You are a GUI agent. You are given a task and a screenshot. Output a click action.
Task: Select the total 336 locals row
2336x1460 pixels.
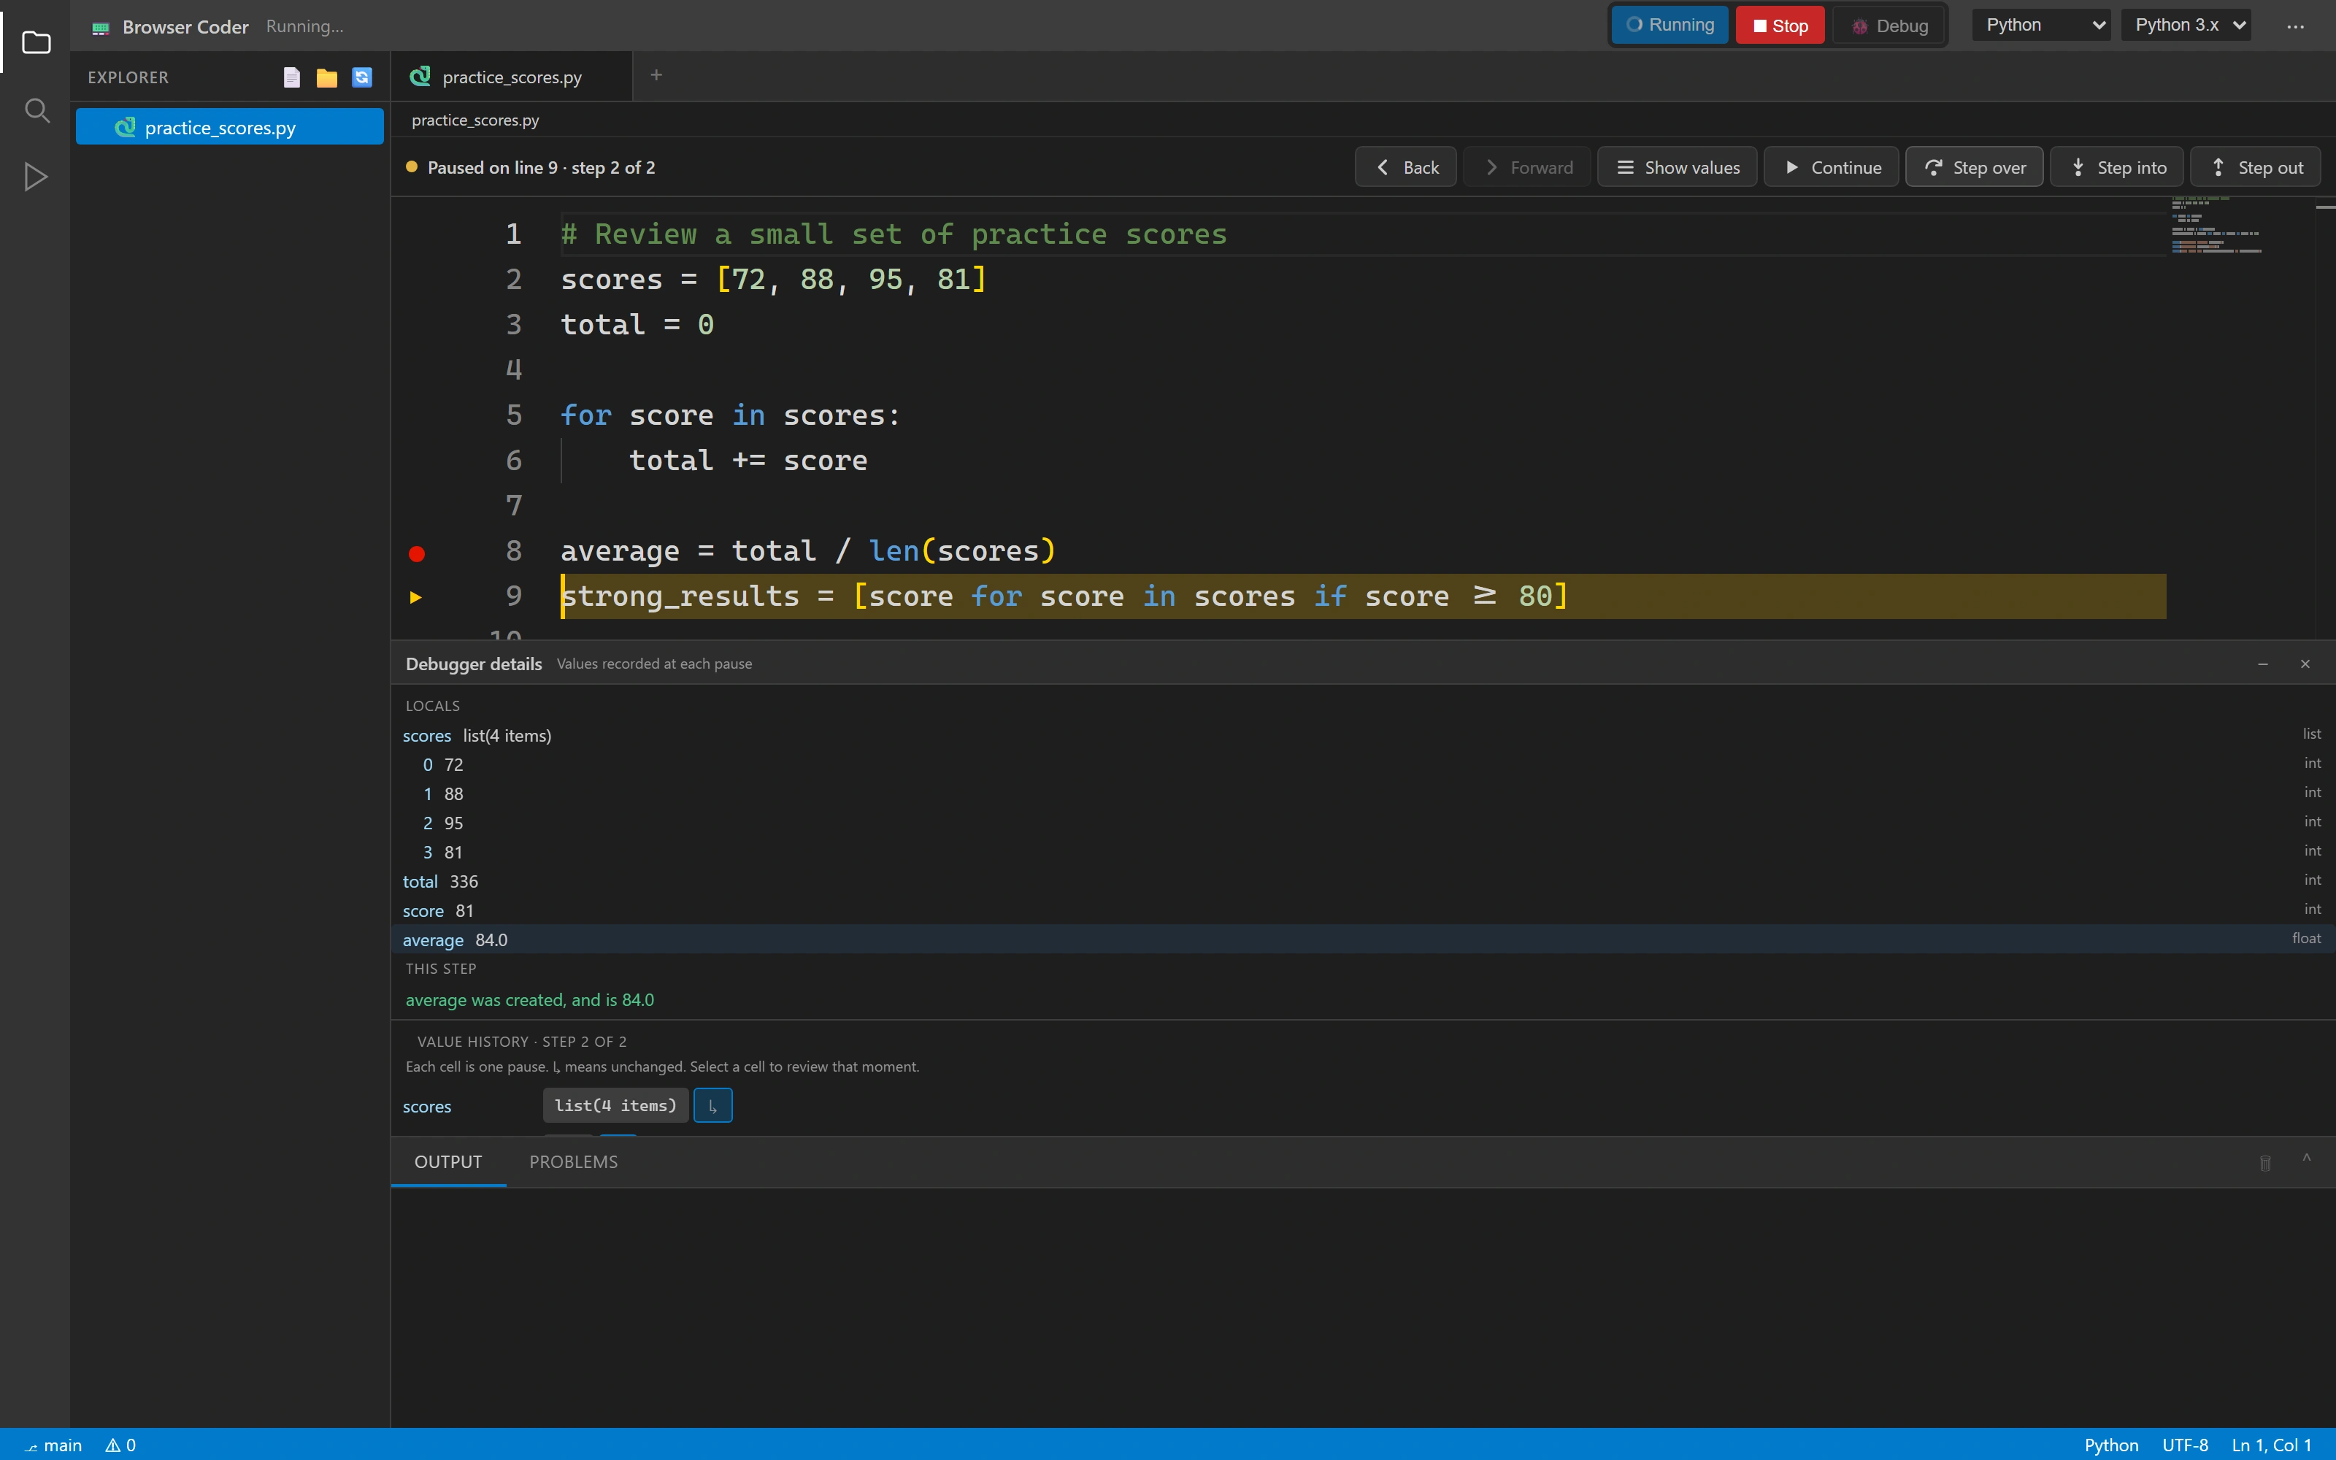pos(1362,880)
